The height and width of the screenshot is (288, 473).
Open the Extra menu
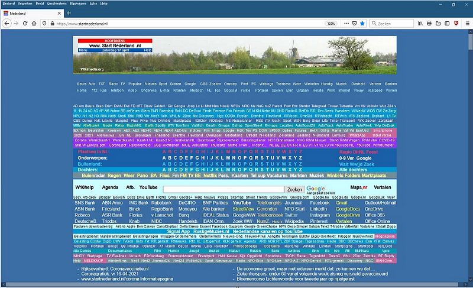[93, 4]
